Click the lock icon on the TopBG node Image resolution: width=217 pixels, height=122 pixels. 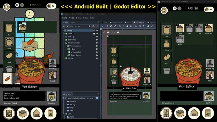tap(94, 34)
